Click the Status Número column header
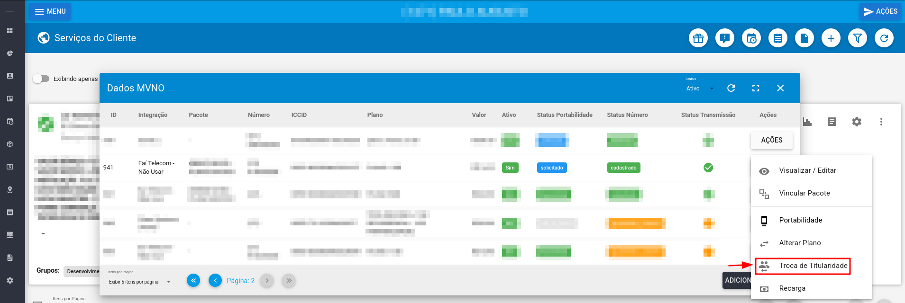This screenshot has width=905, height=303. (627, 115)
